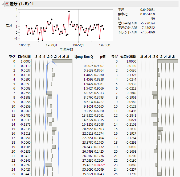Select the ゼロ平均 ADF label
Screen dimensions: 180x177
tap(127, 23)
